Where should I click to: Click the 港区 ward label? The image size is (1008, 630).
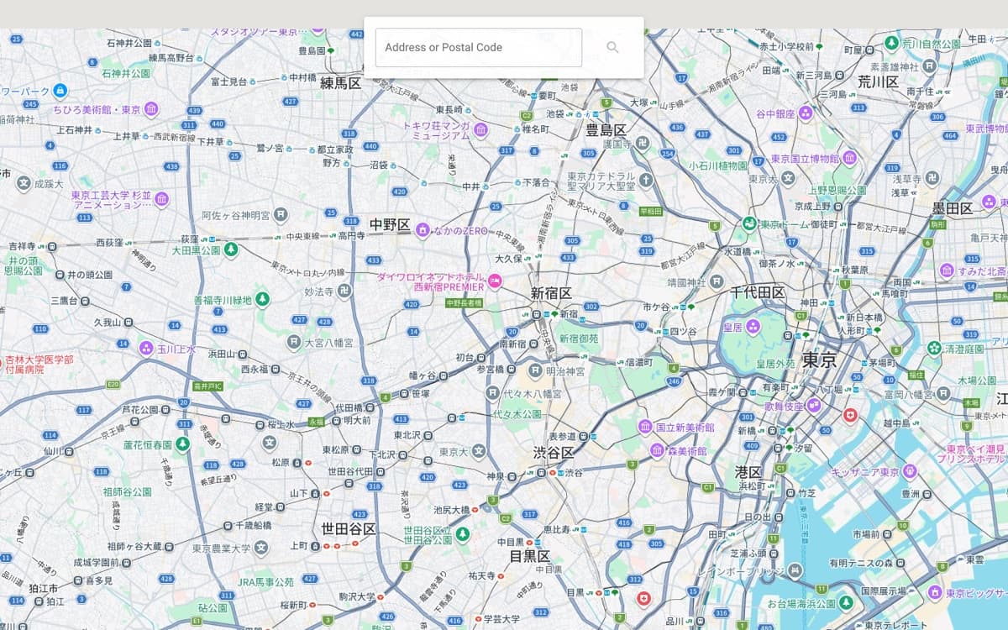748,472
